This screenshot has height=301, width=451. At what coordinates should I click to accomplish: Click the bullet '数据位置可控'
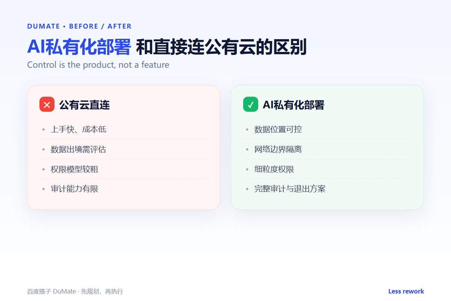click(x=278, y=129)
